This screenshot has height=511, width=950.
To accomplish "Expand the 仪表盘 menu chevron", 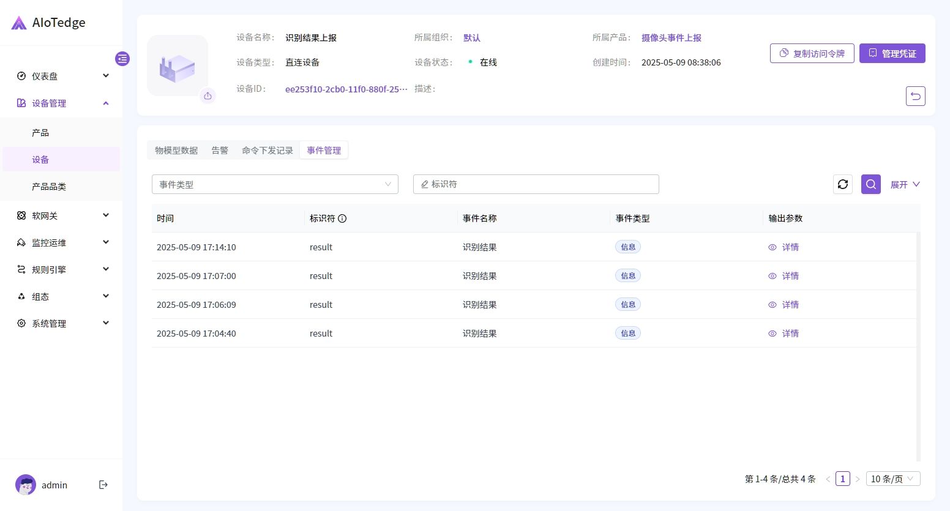I will [106, 76].
